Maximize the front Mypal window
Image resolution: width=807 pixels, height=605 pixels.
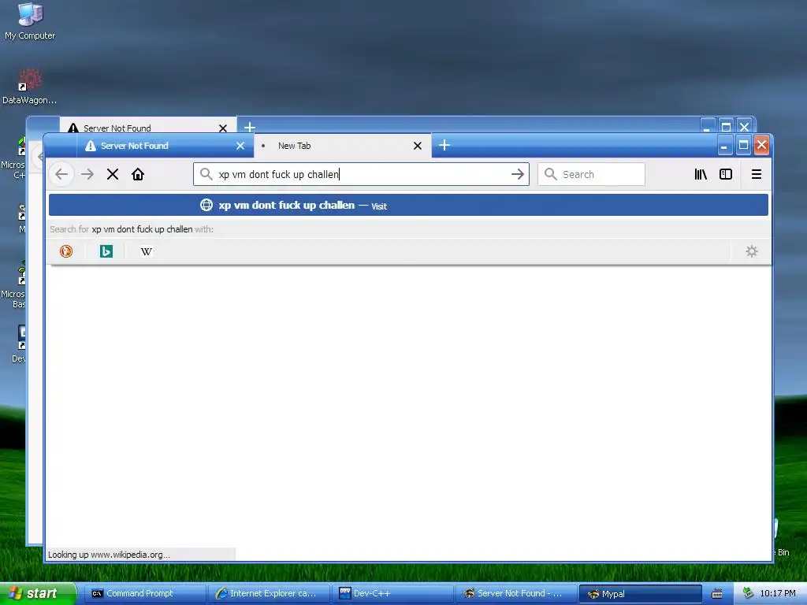coord(743,146)
